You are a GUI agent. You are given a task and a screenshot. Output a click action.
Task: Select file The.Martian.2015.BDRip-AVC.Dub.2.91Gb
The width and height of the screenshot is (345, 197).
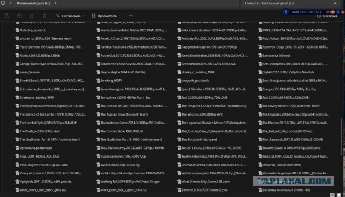click(x=293, y=123)
